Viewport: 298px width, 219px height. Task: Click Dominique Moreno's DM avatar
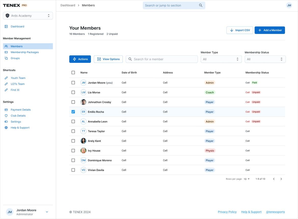pos(84,160)
